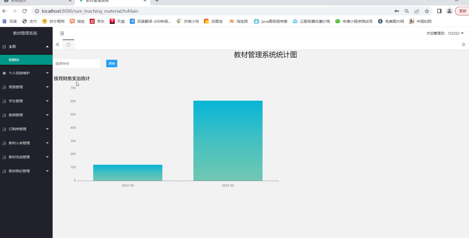Click the right double-chevron tab icon
This screenshot has width=469, height=238.
(x=463, y=44)
